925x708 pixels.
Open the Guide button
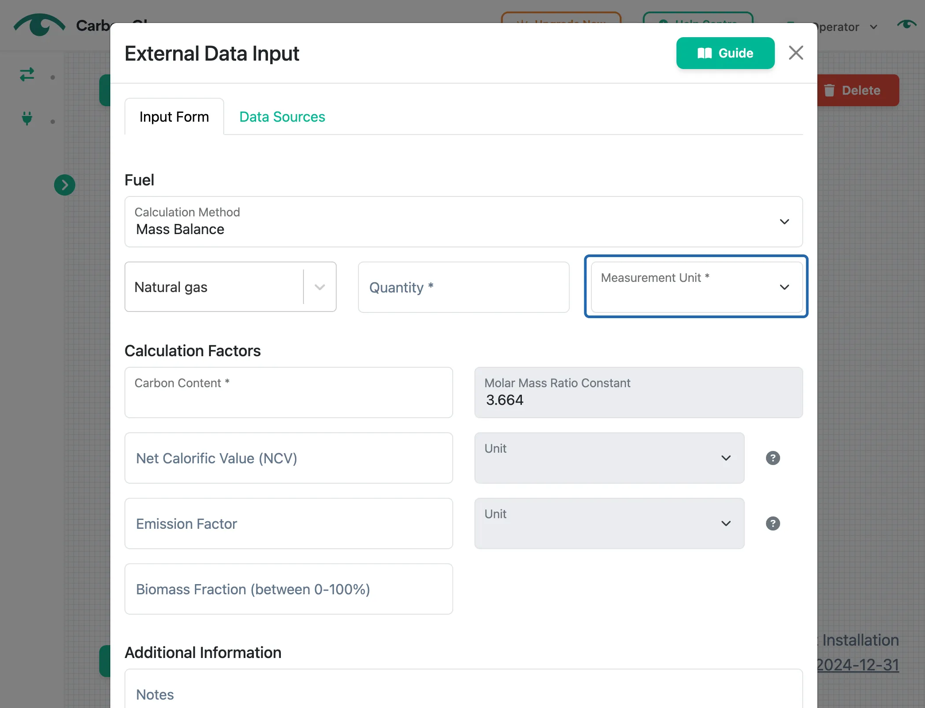725,53
